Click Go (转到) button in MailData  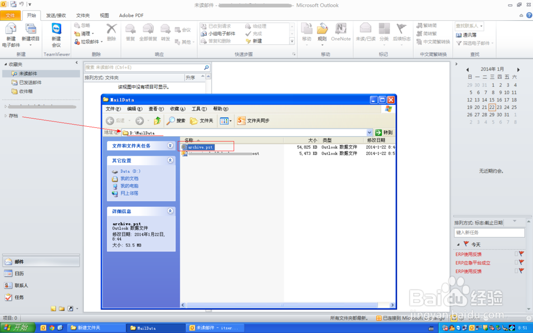(384, 133)
